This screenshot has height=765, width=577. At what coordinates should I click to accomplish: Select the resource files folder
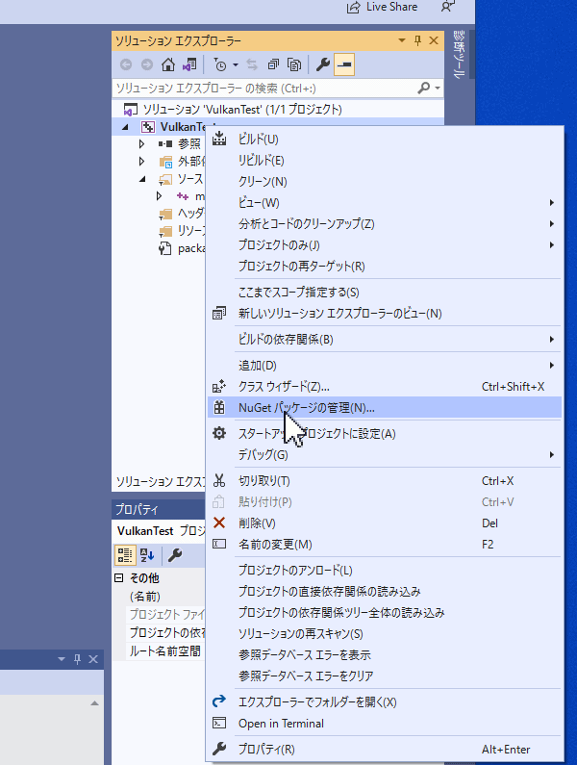coord(183,231)
